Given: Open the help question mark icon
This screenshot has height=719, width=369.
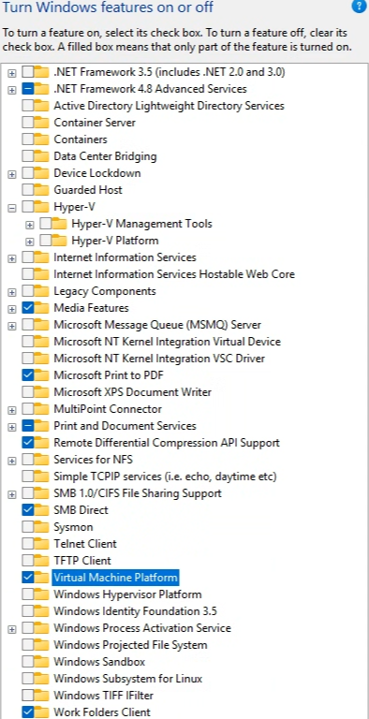Looking at the screenshot, I should (x=358, y=6).
